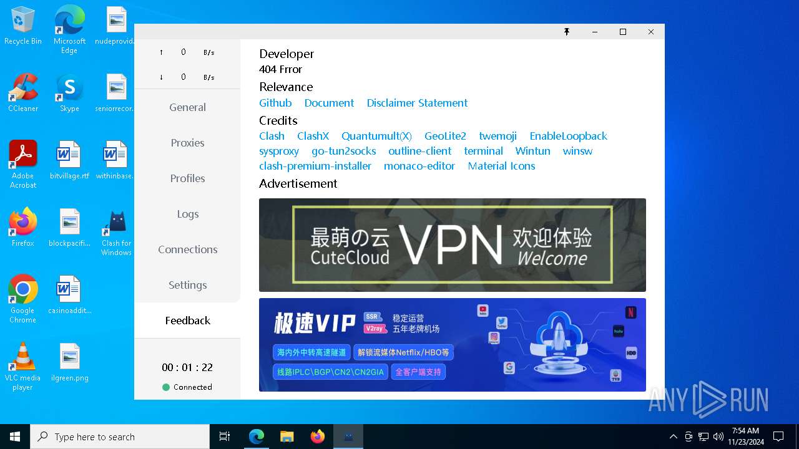The height and width of the screenshot is (449, 799).
Task: Open the clock and date flyout
Action: (x=745, y=437)
